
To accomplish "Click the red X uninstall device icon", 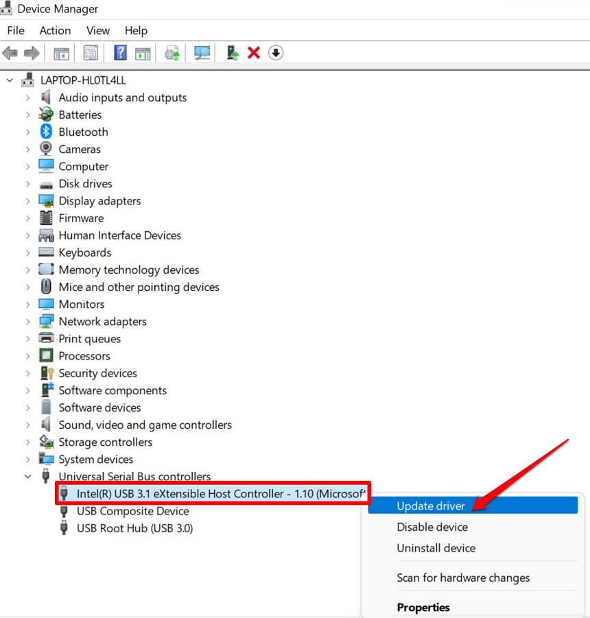I will [254, 53].
